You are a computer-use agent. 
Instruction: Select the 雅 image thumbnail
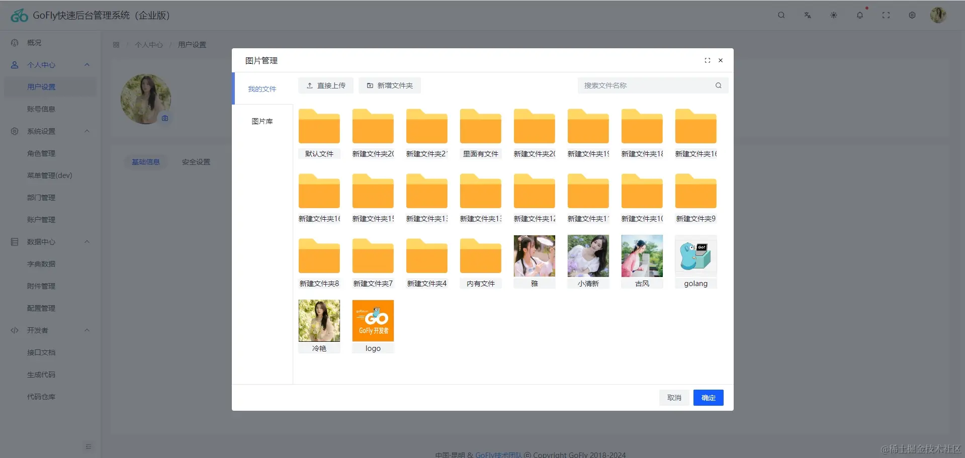click(534, 256)
